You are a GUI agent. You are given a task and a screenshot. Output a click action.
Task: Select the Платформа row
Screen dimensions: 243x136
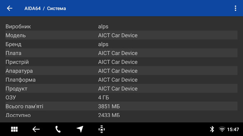point(121,80)
